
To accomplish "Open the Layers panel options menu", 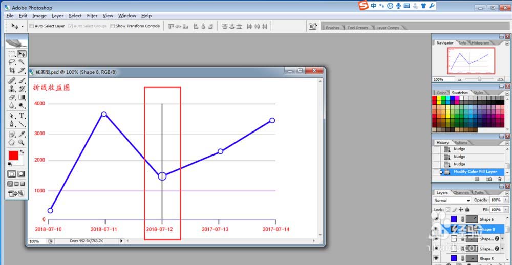I will tap(507, 193).
